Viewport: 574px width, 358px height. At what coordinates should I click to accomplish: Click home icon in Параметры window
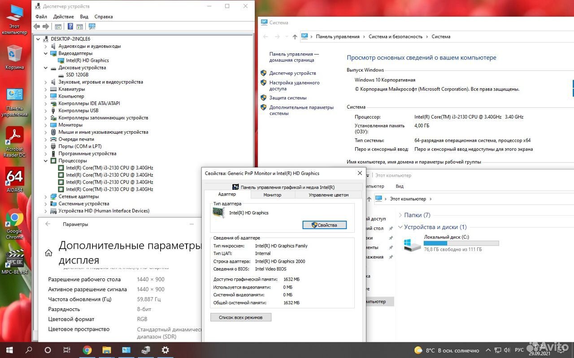[x=48, y=253]
